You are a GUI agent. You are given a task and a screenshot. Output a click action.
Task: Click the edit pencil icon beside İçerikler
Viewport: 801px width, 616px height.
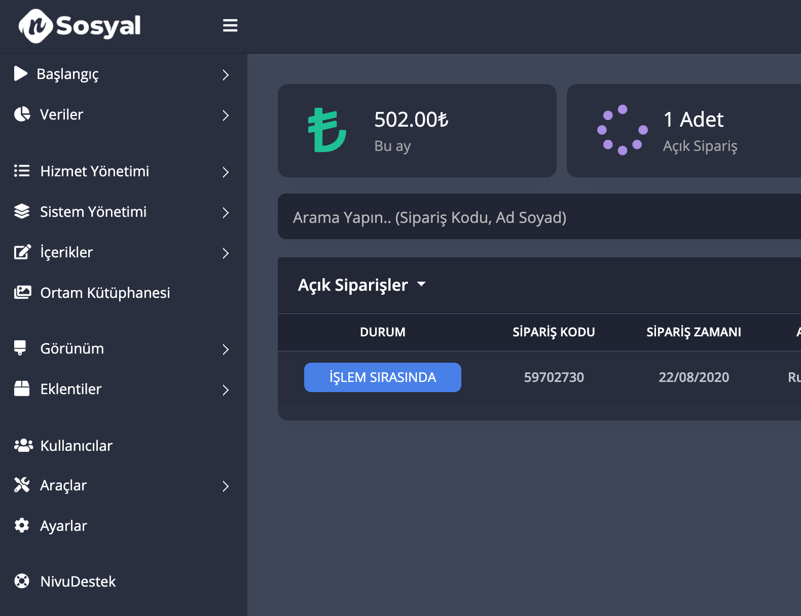(22, 252)
